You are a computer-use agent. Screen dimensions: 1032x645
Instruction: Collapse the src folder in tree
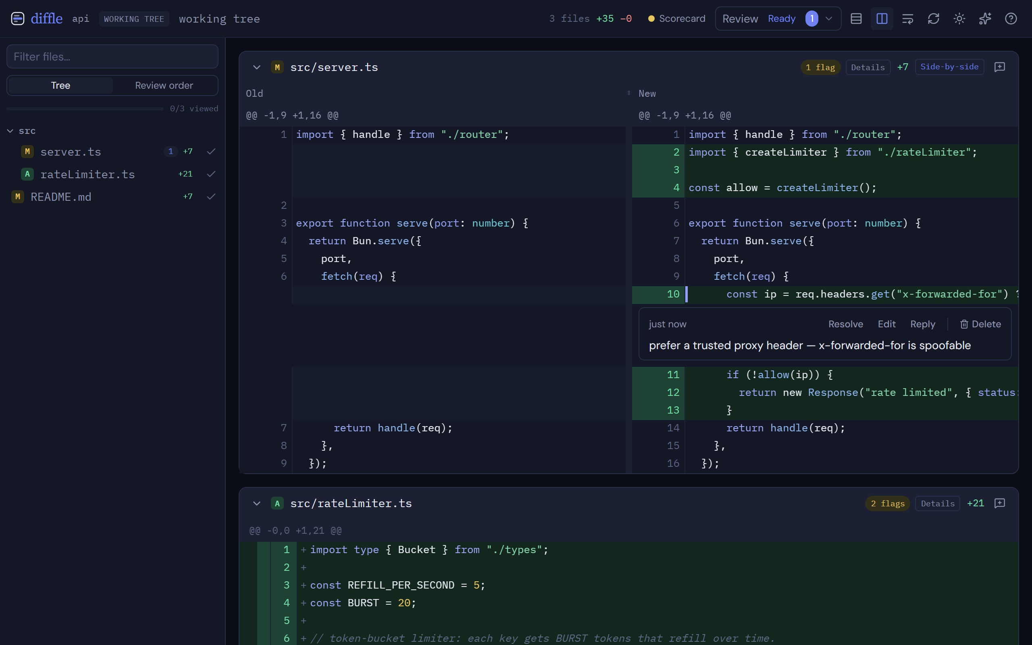point(10,131)
